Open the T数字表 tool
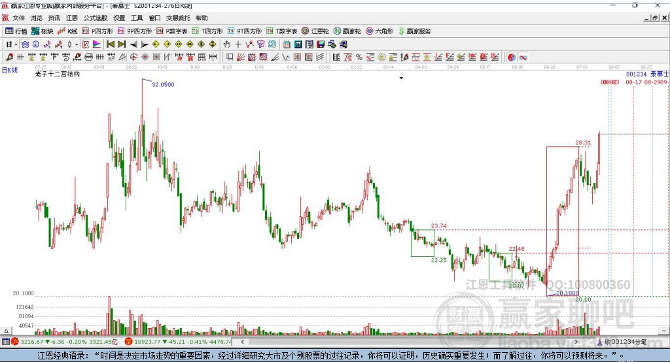Screen dimensions: 670x362 (x=281, y=31)
